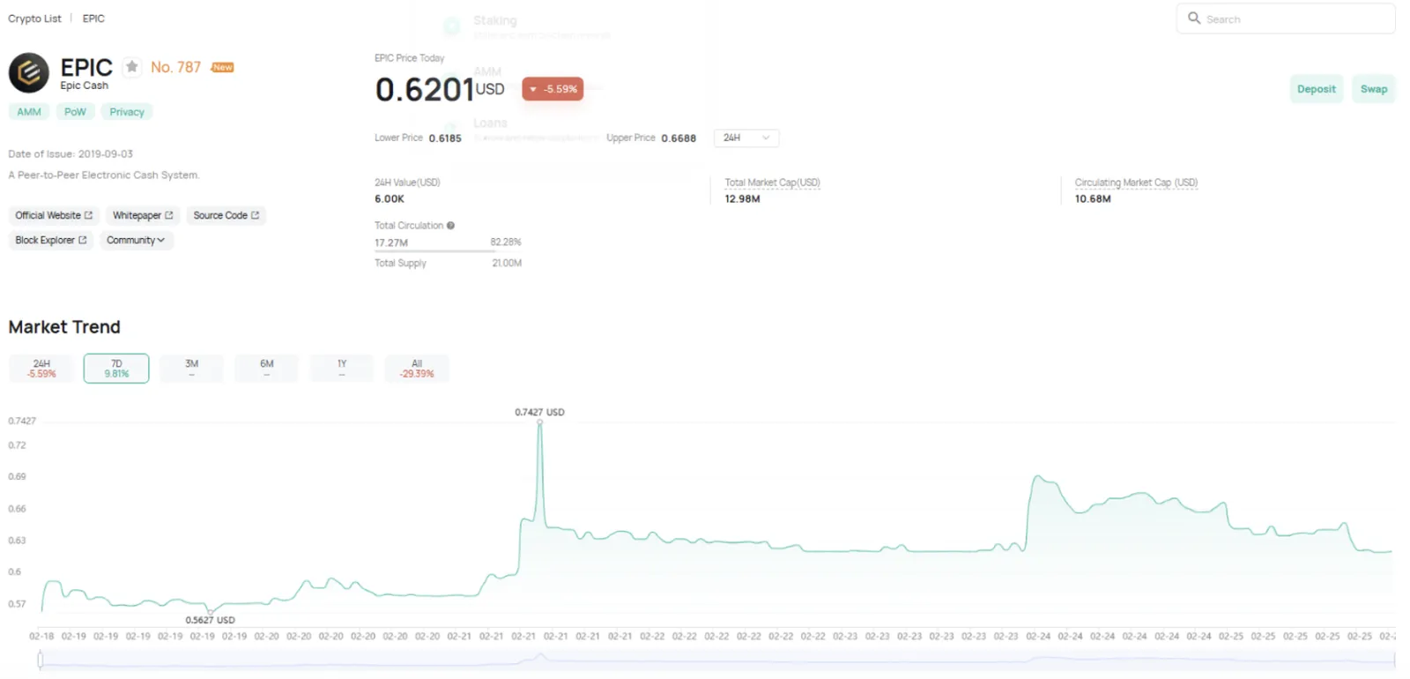Click the left handle of chart range slider
Screen dimensions: 1410x679
tap(41, 660)
